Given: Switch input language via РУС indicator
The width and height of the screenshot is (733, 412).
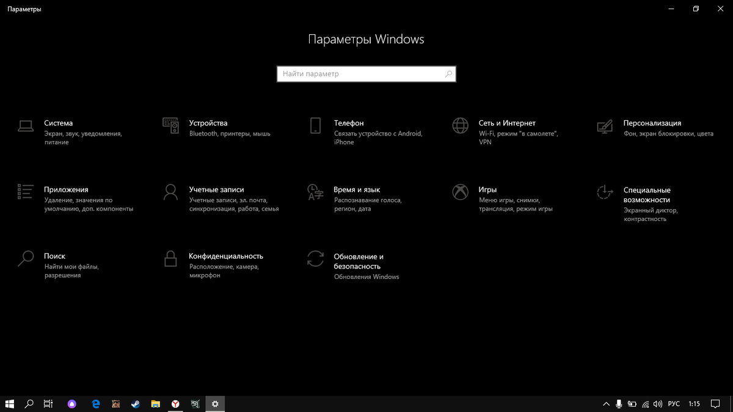Looking at the screenshot, I should [674, 403].
